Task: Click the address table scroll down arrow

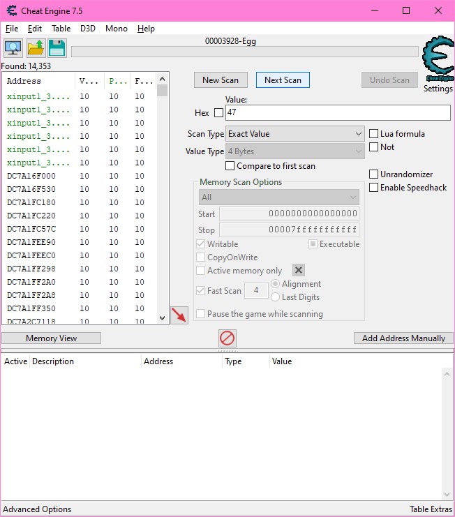Action: 447,495
